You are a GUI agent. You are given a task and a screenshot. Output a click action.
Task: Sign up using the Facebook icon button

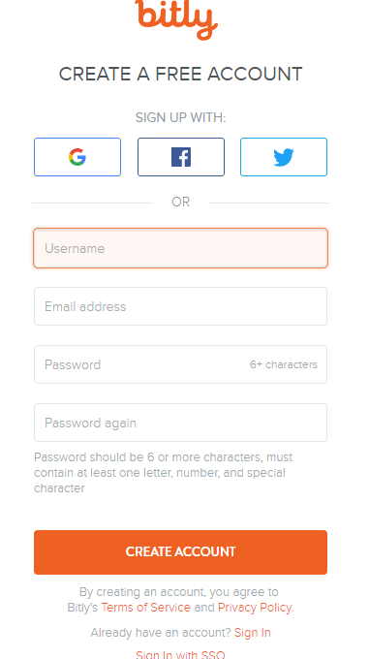181,157
